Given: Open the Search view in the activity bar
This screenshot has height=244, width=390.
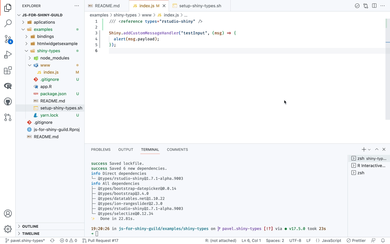Looking at the screenshot, I should tap(8, 24).
